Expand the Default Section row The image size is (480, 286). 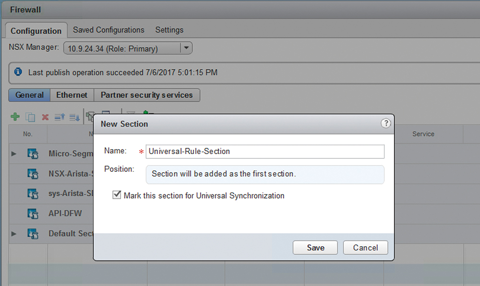pos(14,234)
